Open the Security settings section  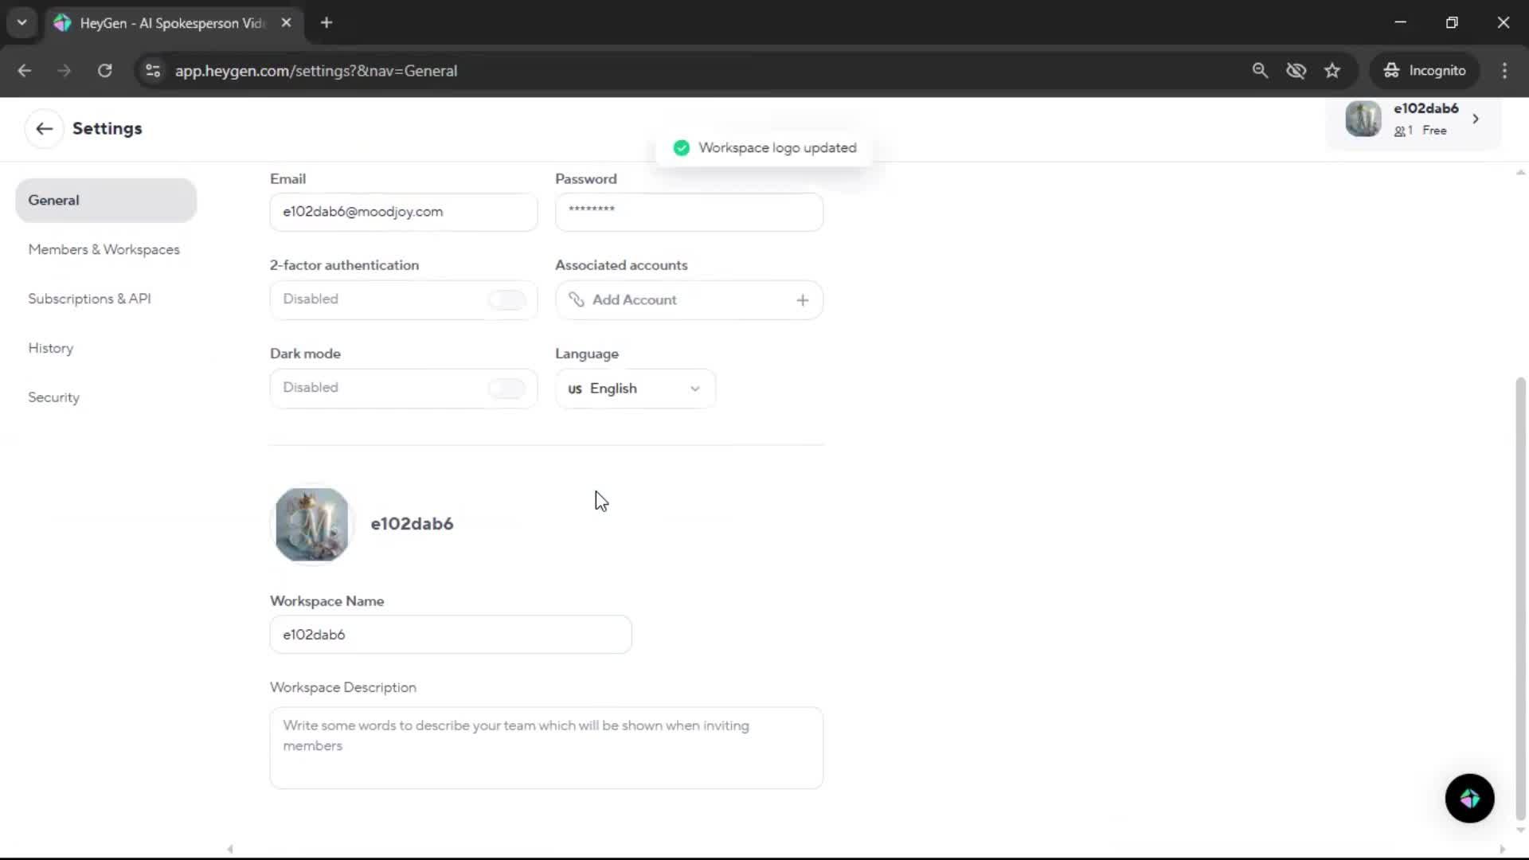(53, 397)
